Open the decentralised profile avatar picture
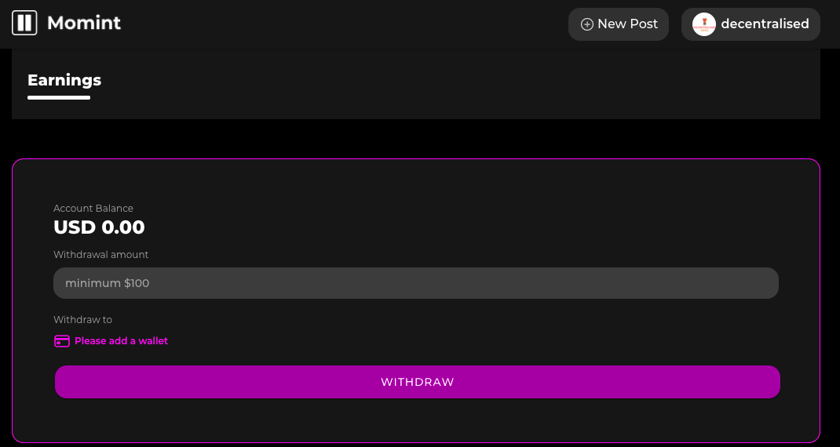 point(704,24)
